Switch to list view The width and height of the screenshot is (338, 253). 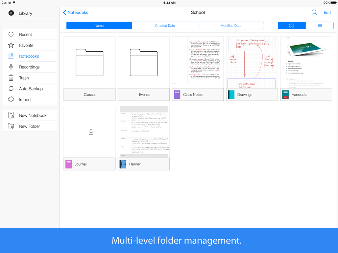(x=319, y=25)
